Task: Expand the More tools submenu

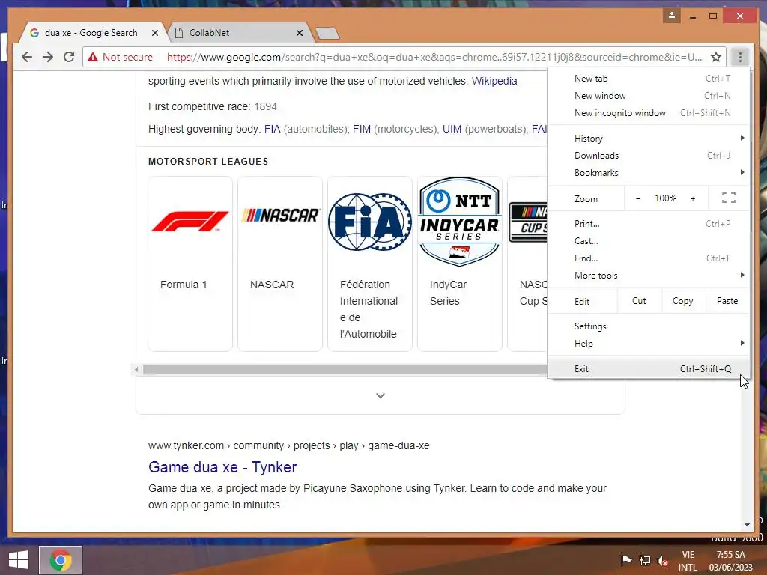Action: coord(649,276)
